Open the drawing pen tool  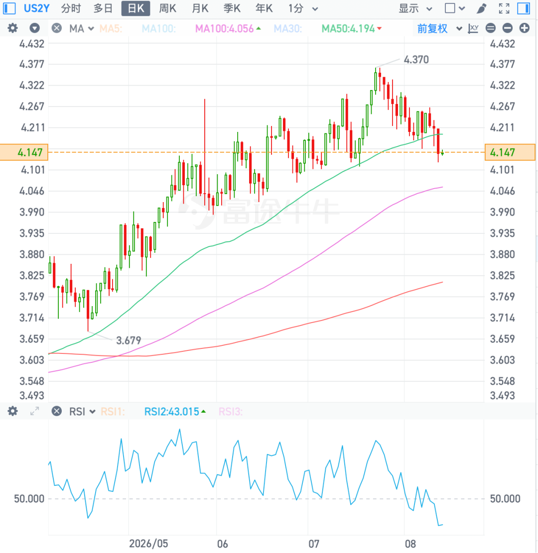pos(482,8)
